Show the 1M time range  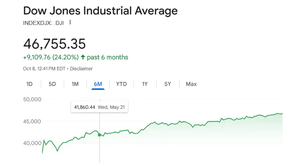pyautogui.click(x=75, y=84)
